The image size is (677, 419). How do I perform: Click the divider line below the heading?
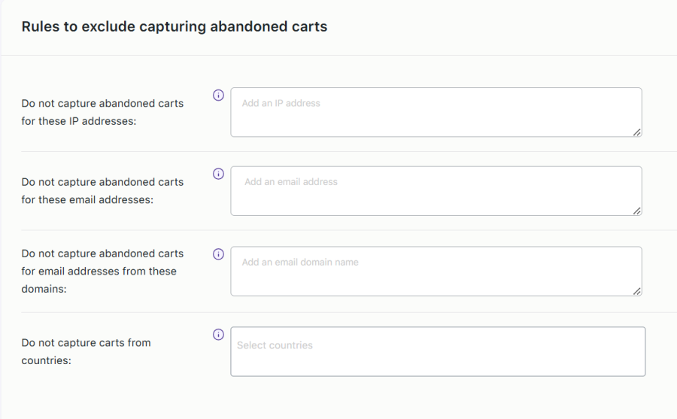point(338,55)
